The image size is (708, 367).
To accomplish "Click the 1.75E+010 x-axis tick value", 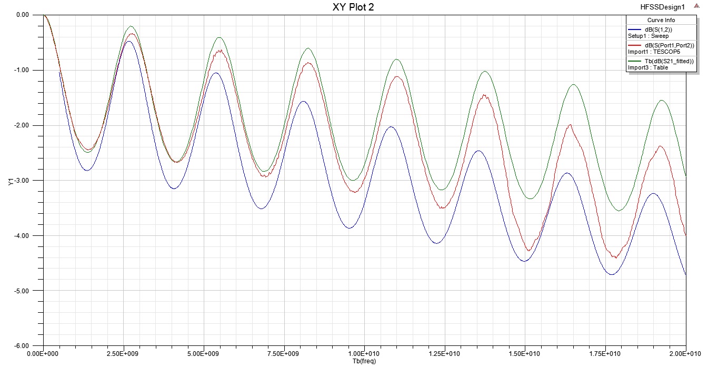I will pyautogui.click(x=605, y=353).
